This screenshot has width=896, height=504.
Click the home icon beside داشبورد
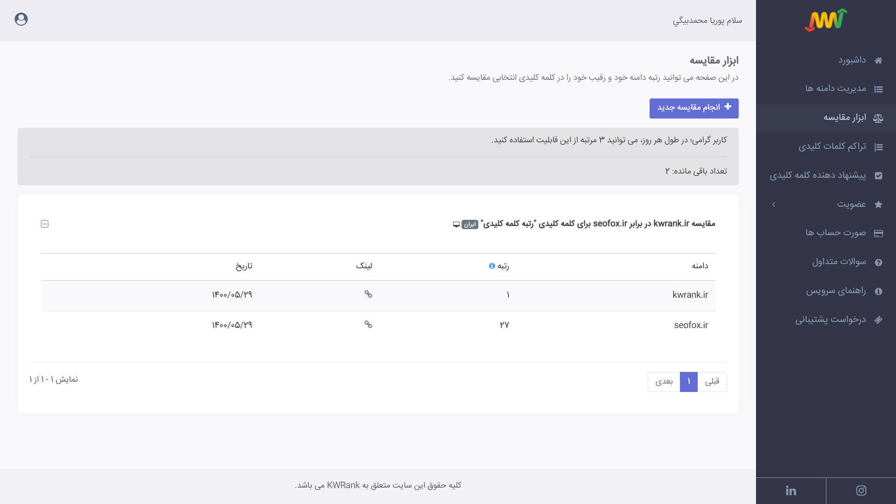point(878,60)
